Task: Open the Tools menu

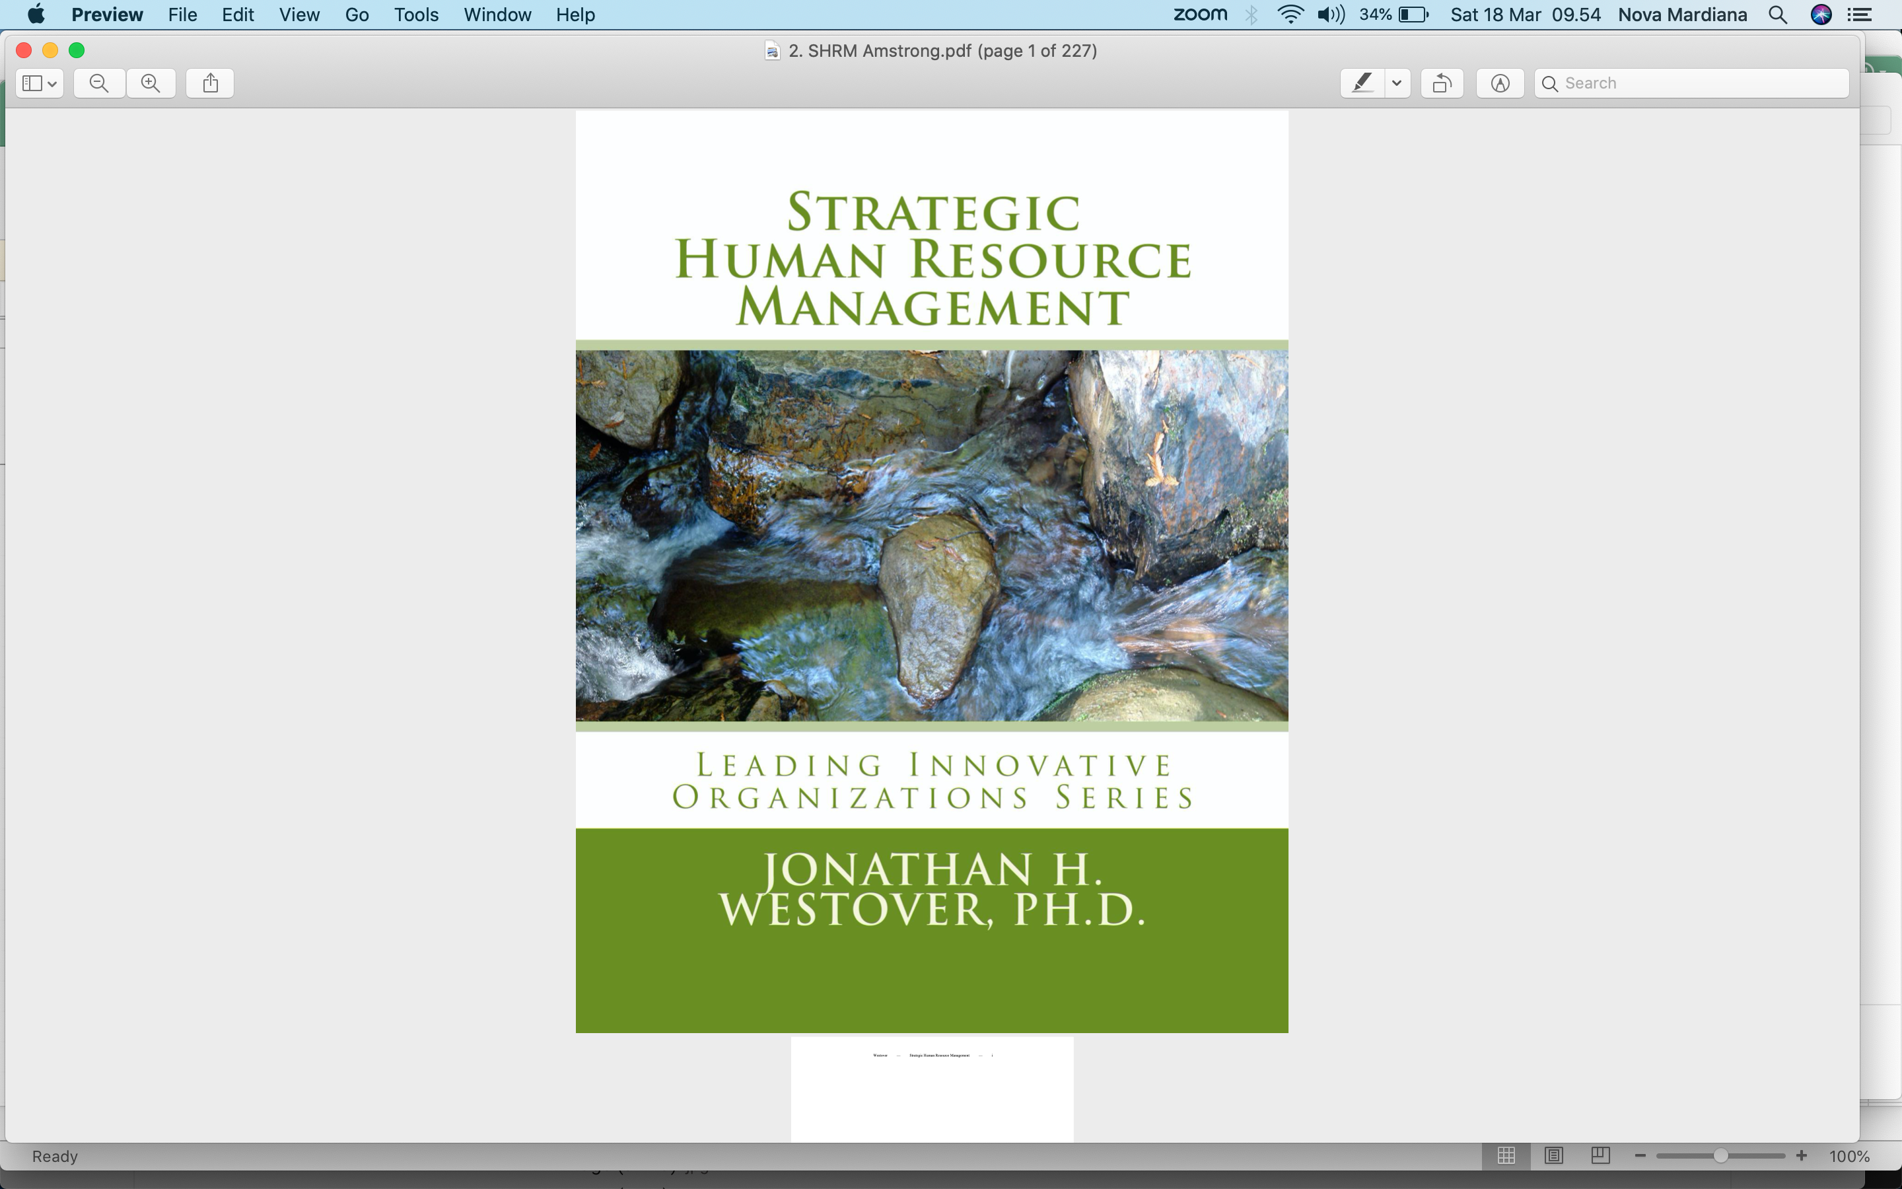Action: click(x=416, y=15)
